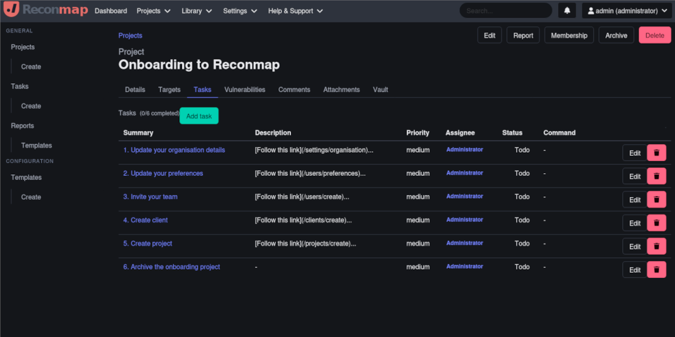This screenshot has width=675, height=337.
Task: Open the Attachments tab
Action: click(x=341, y=90)
